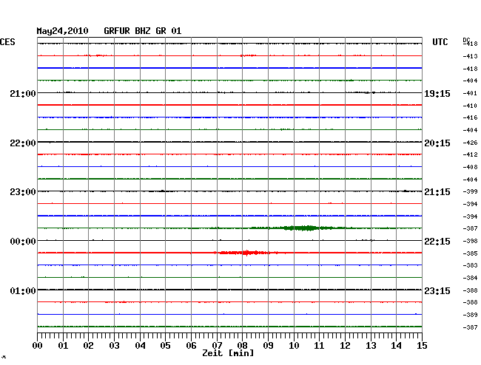The image size is (481, 365).
Task: Click the green seismic burst near minute 10
Action: pos(302,228)
